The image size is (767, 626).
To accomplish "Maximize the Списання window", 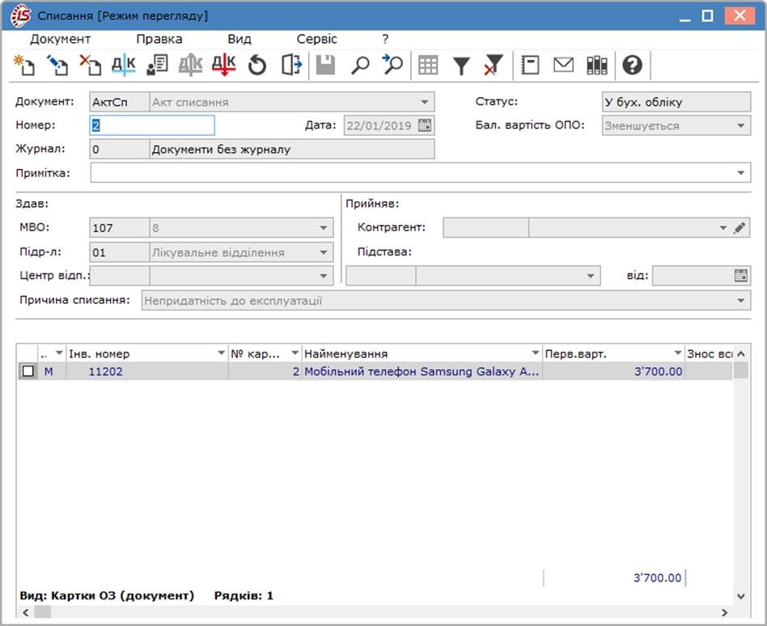I will 707,15.
